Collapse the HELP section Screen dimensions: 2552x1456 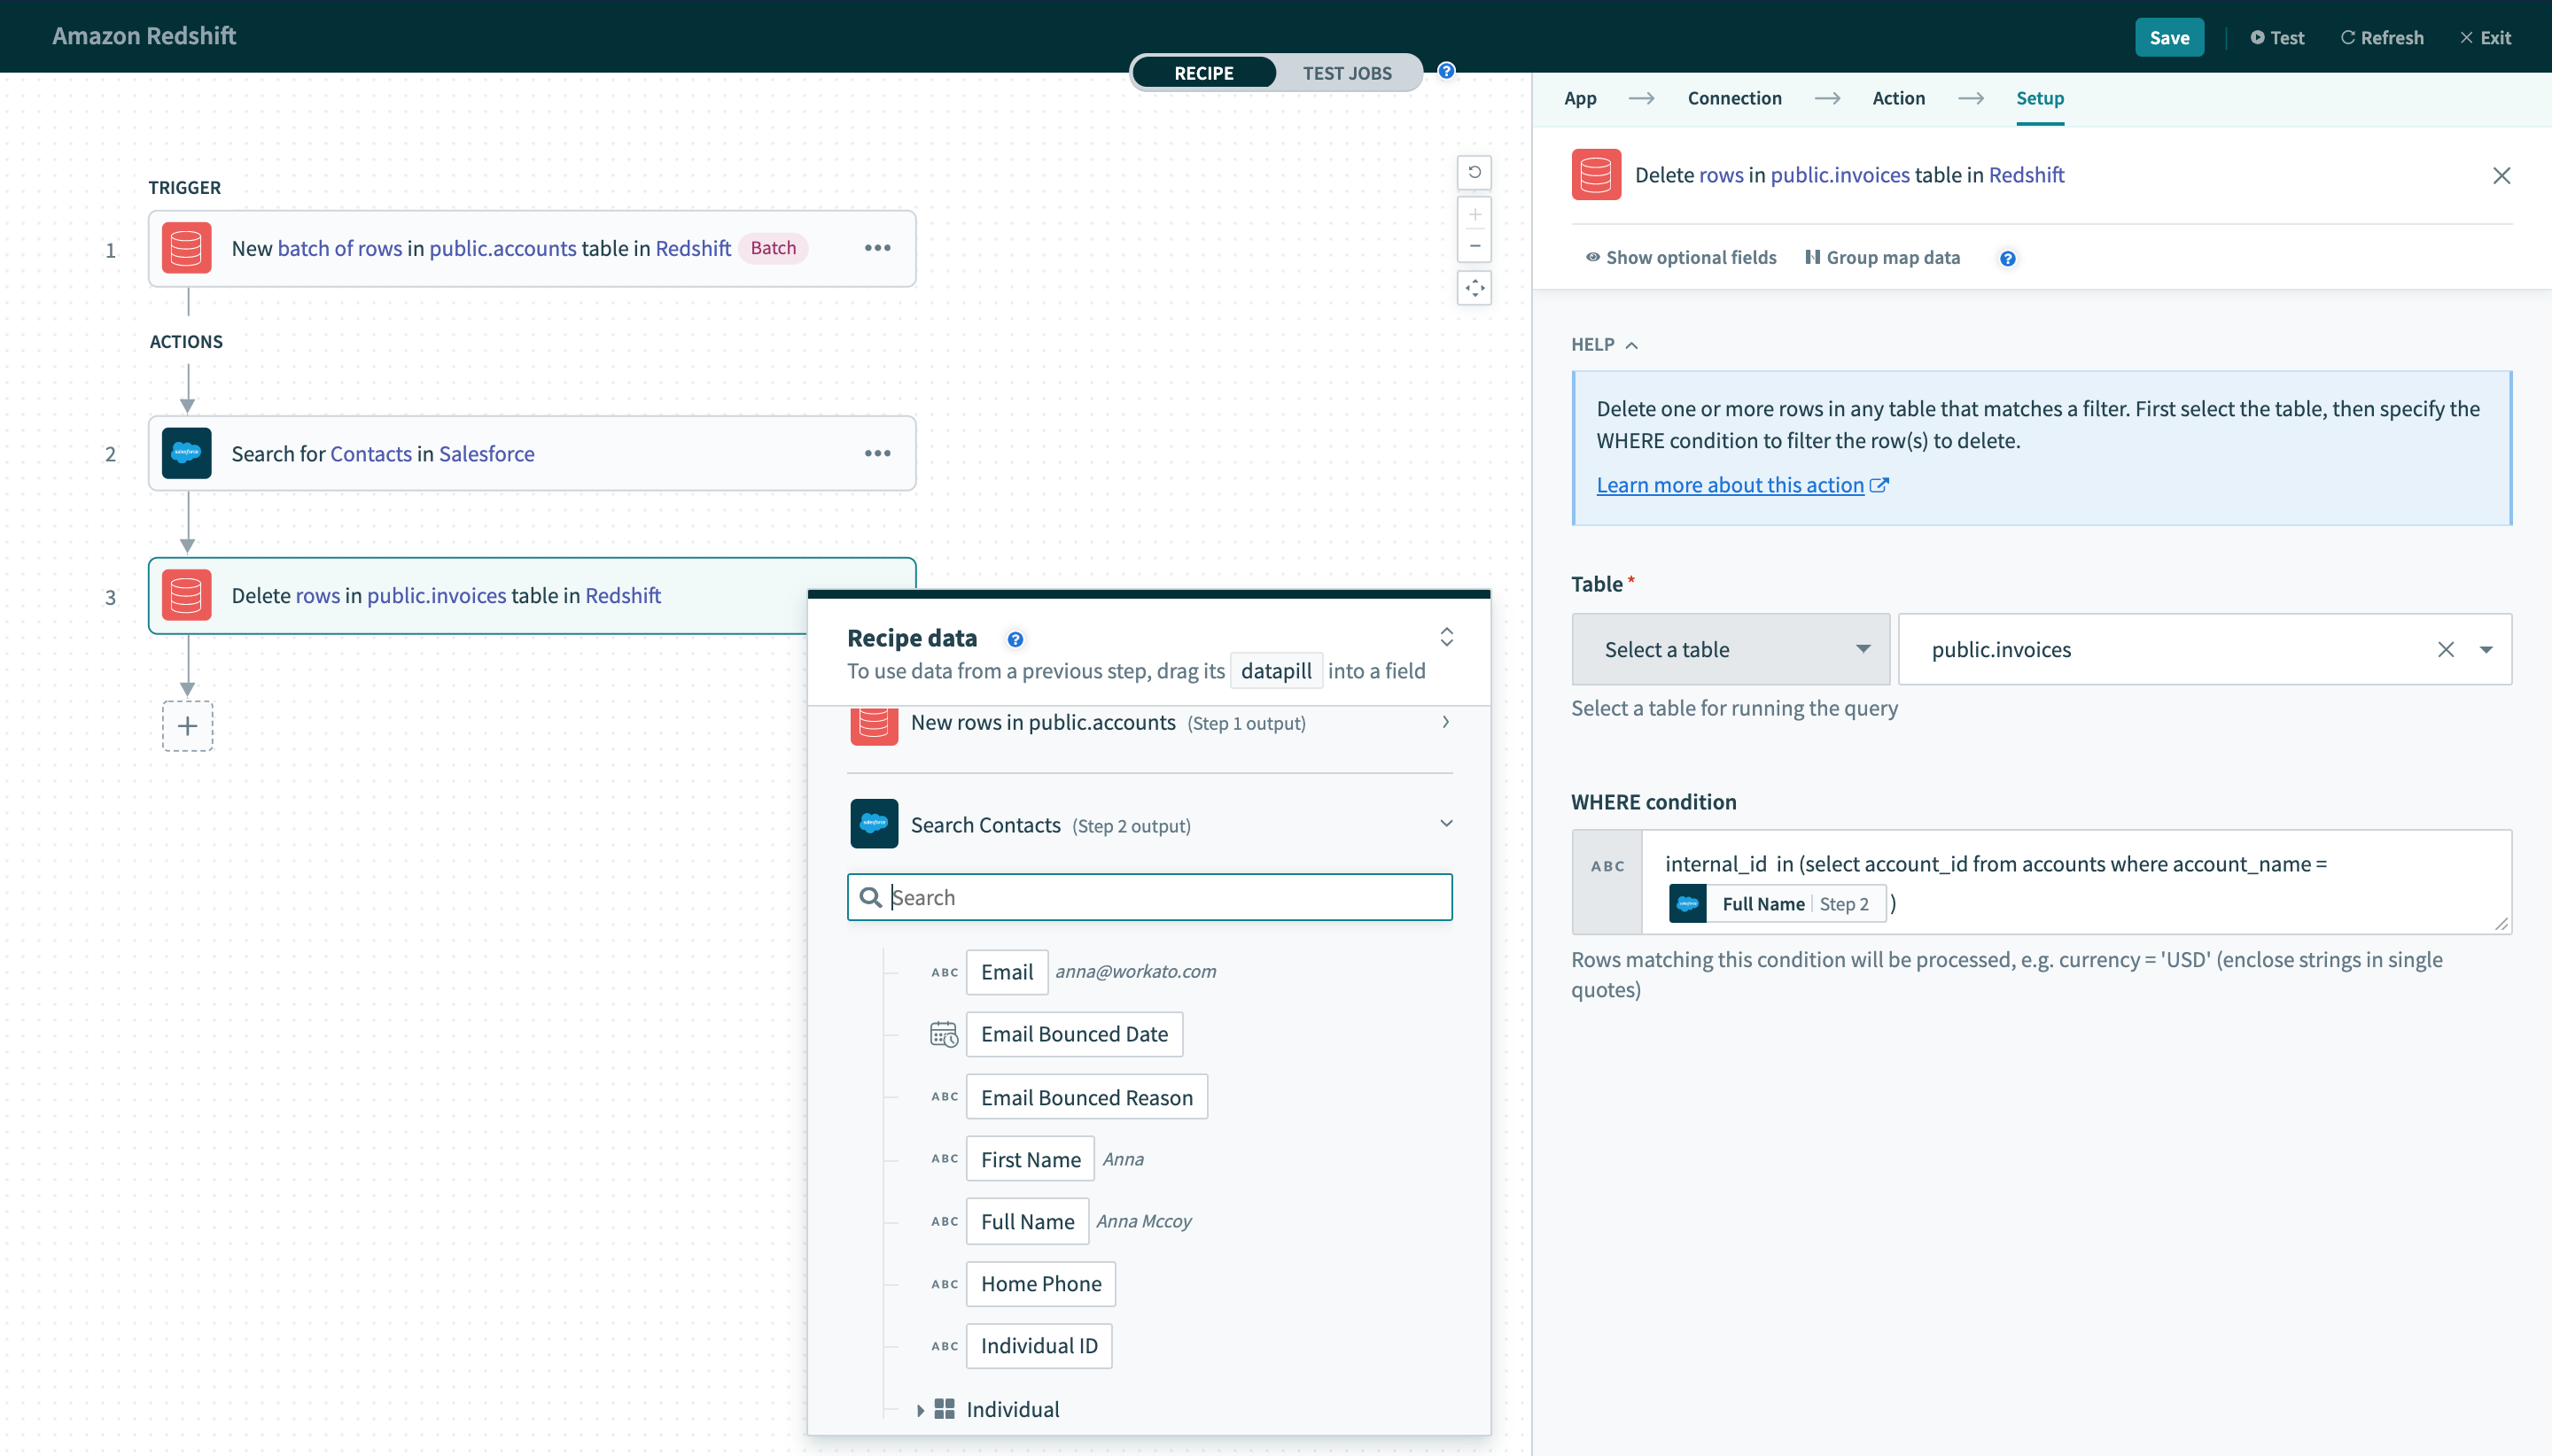pos(1604,344)
